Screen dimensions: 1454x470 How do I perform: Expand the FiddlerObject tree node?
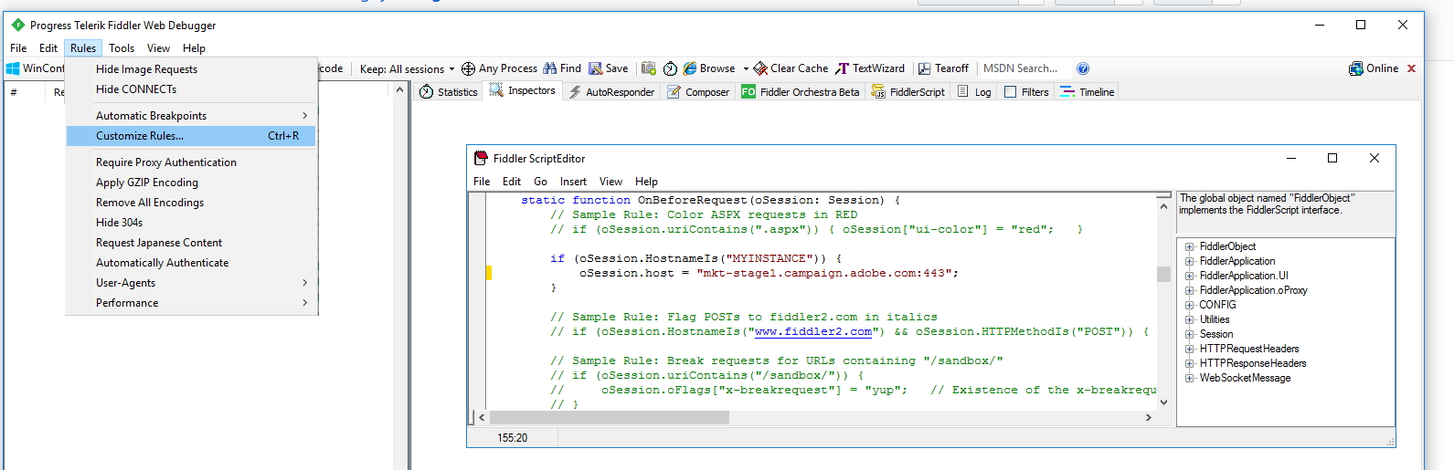1190,246
